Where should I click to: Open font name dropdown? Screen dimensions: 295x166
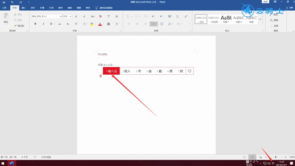[61, 16]
